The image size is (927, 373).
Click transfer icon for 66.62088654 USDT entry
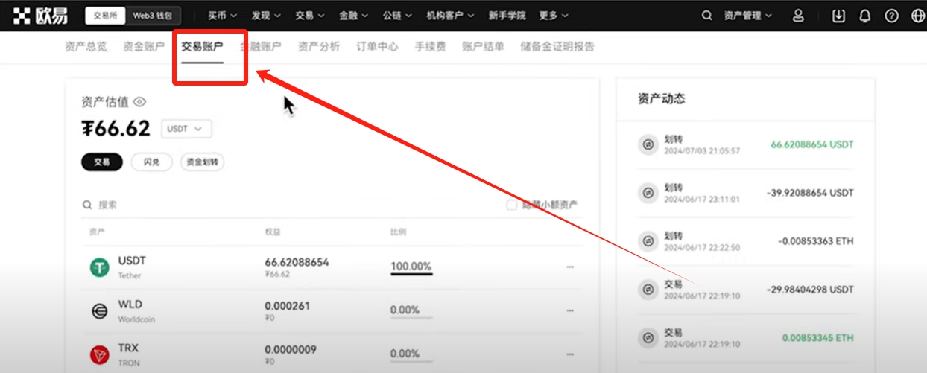coord(648,144)
